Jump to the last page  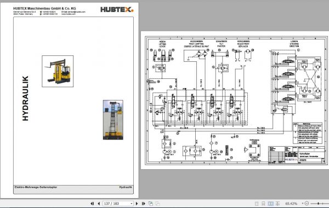pyautogui.click(x=144, y=204)
